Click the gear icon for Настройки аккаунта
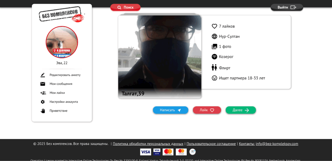The height and width of the screenshot is (161, 332). (x=43, y=102)
